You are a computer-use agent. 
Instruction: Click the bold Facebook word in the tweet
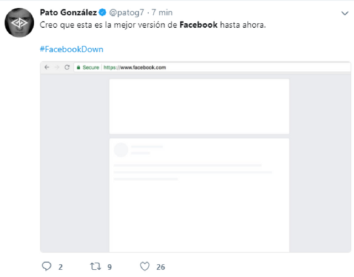click(199, 25)
